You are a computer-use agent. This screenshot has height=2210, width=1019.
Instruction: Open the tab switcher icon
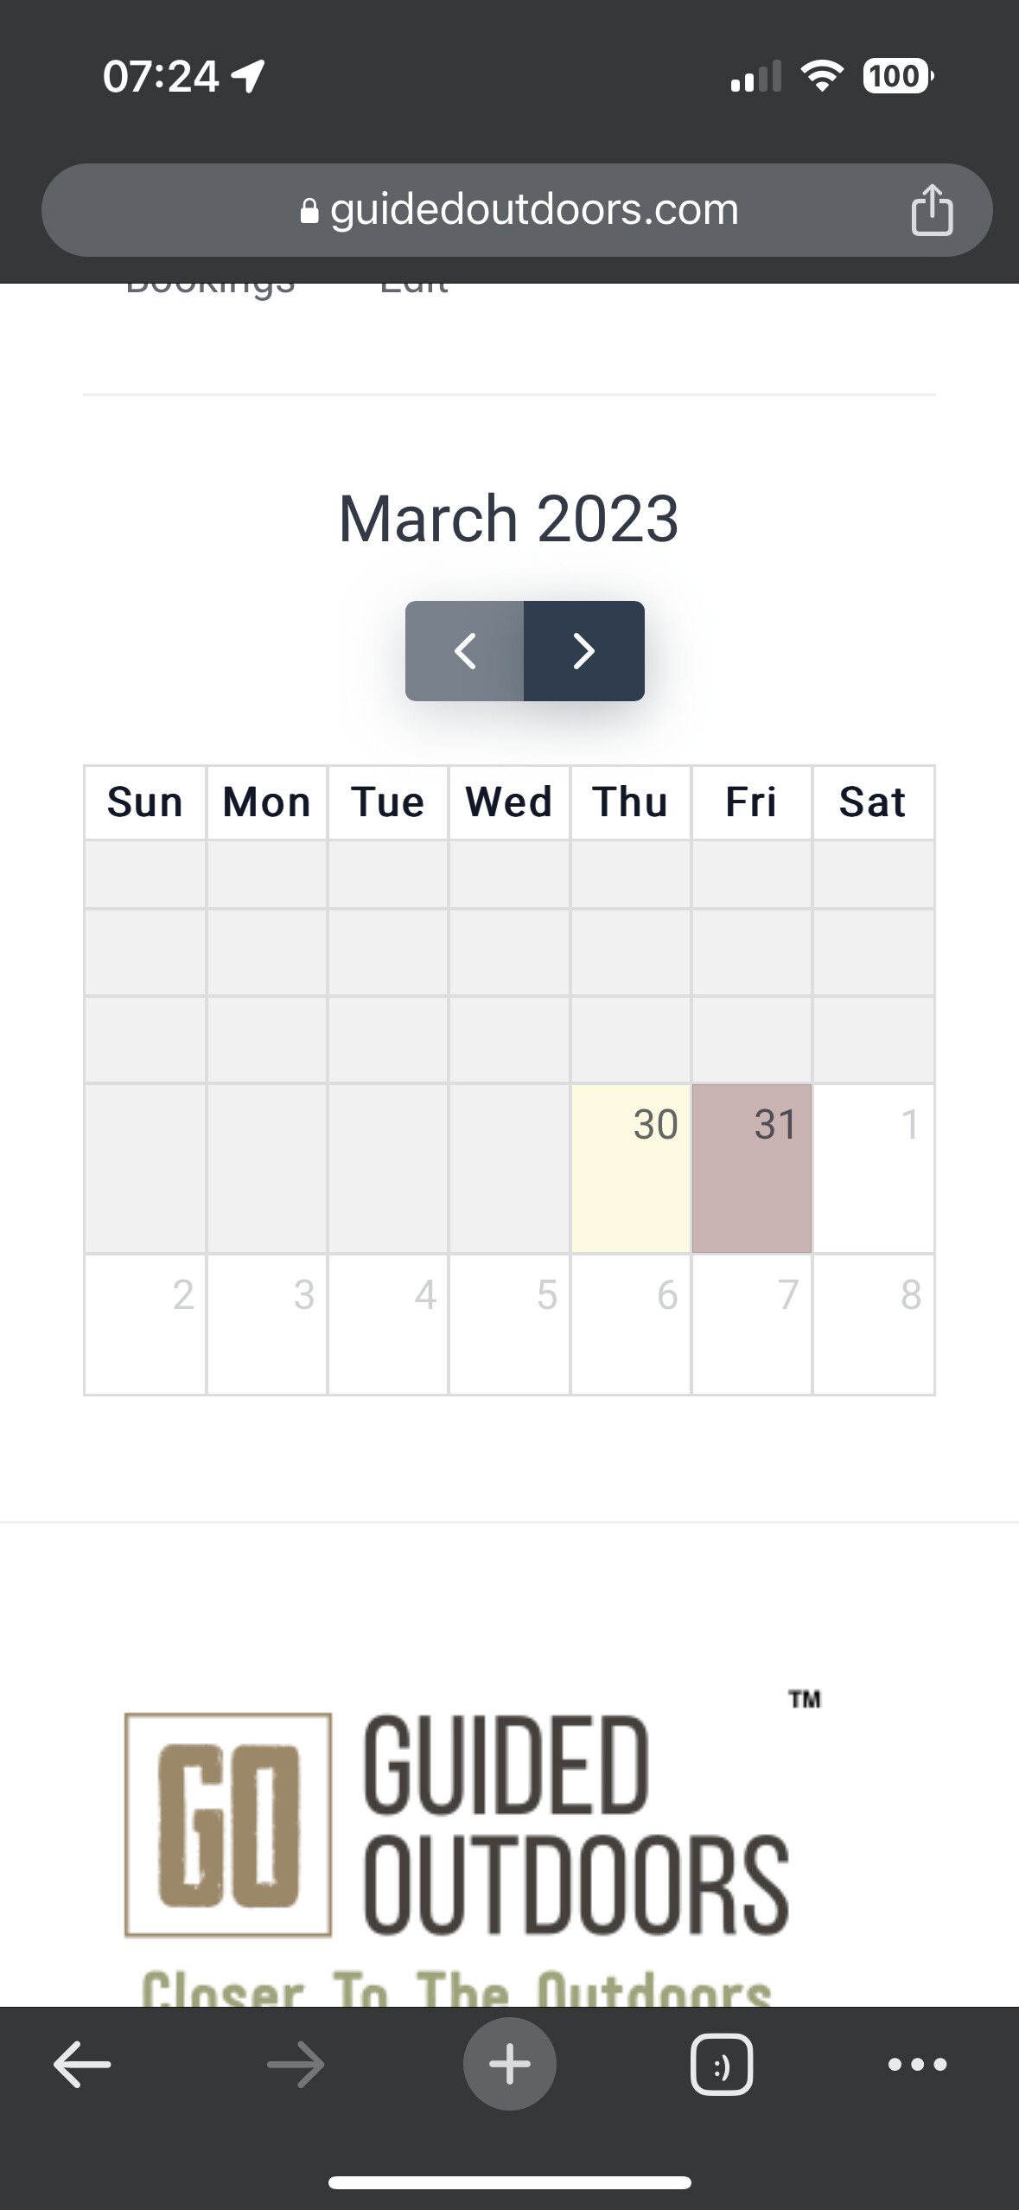tap(722, 2065)
